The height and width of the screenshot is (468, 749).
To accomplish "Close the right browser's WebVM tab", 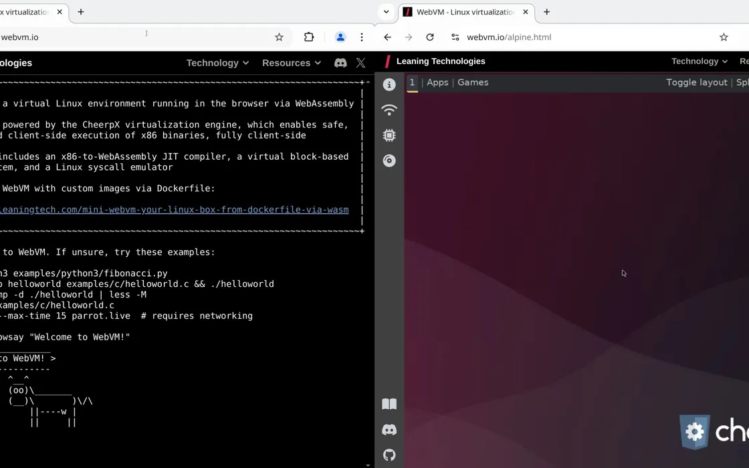I will [x=526, y=12].
